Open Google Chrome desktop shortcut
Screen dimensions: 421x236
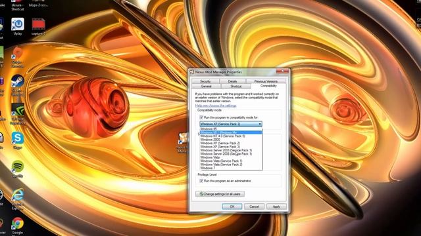coord(18,226)
